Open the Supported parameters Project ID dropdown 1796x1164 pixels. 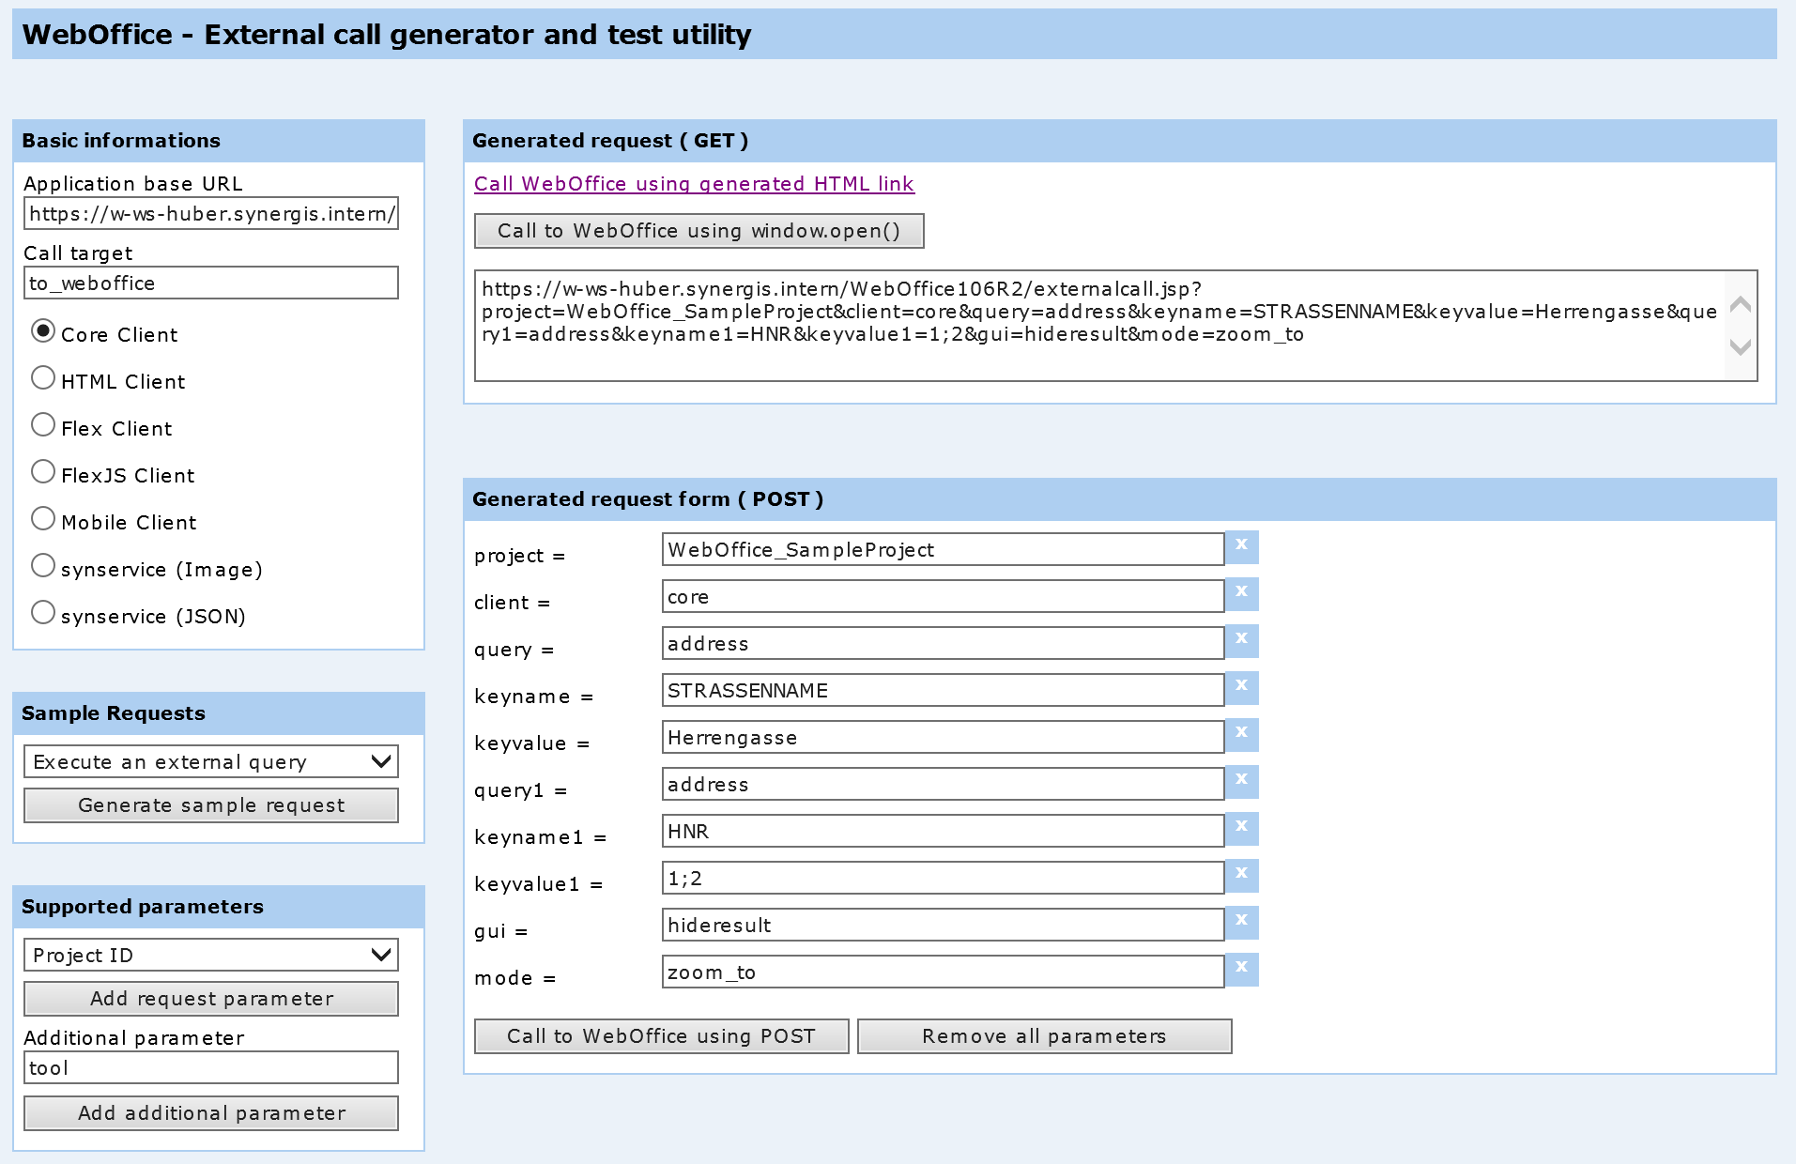210,955
